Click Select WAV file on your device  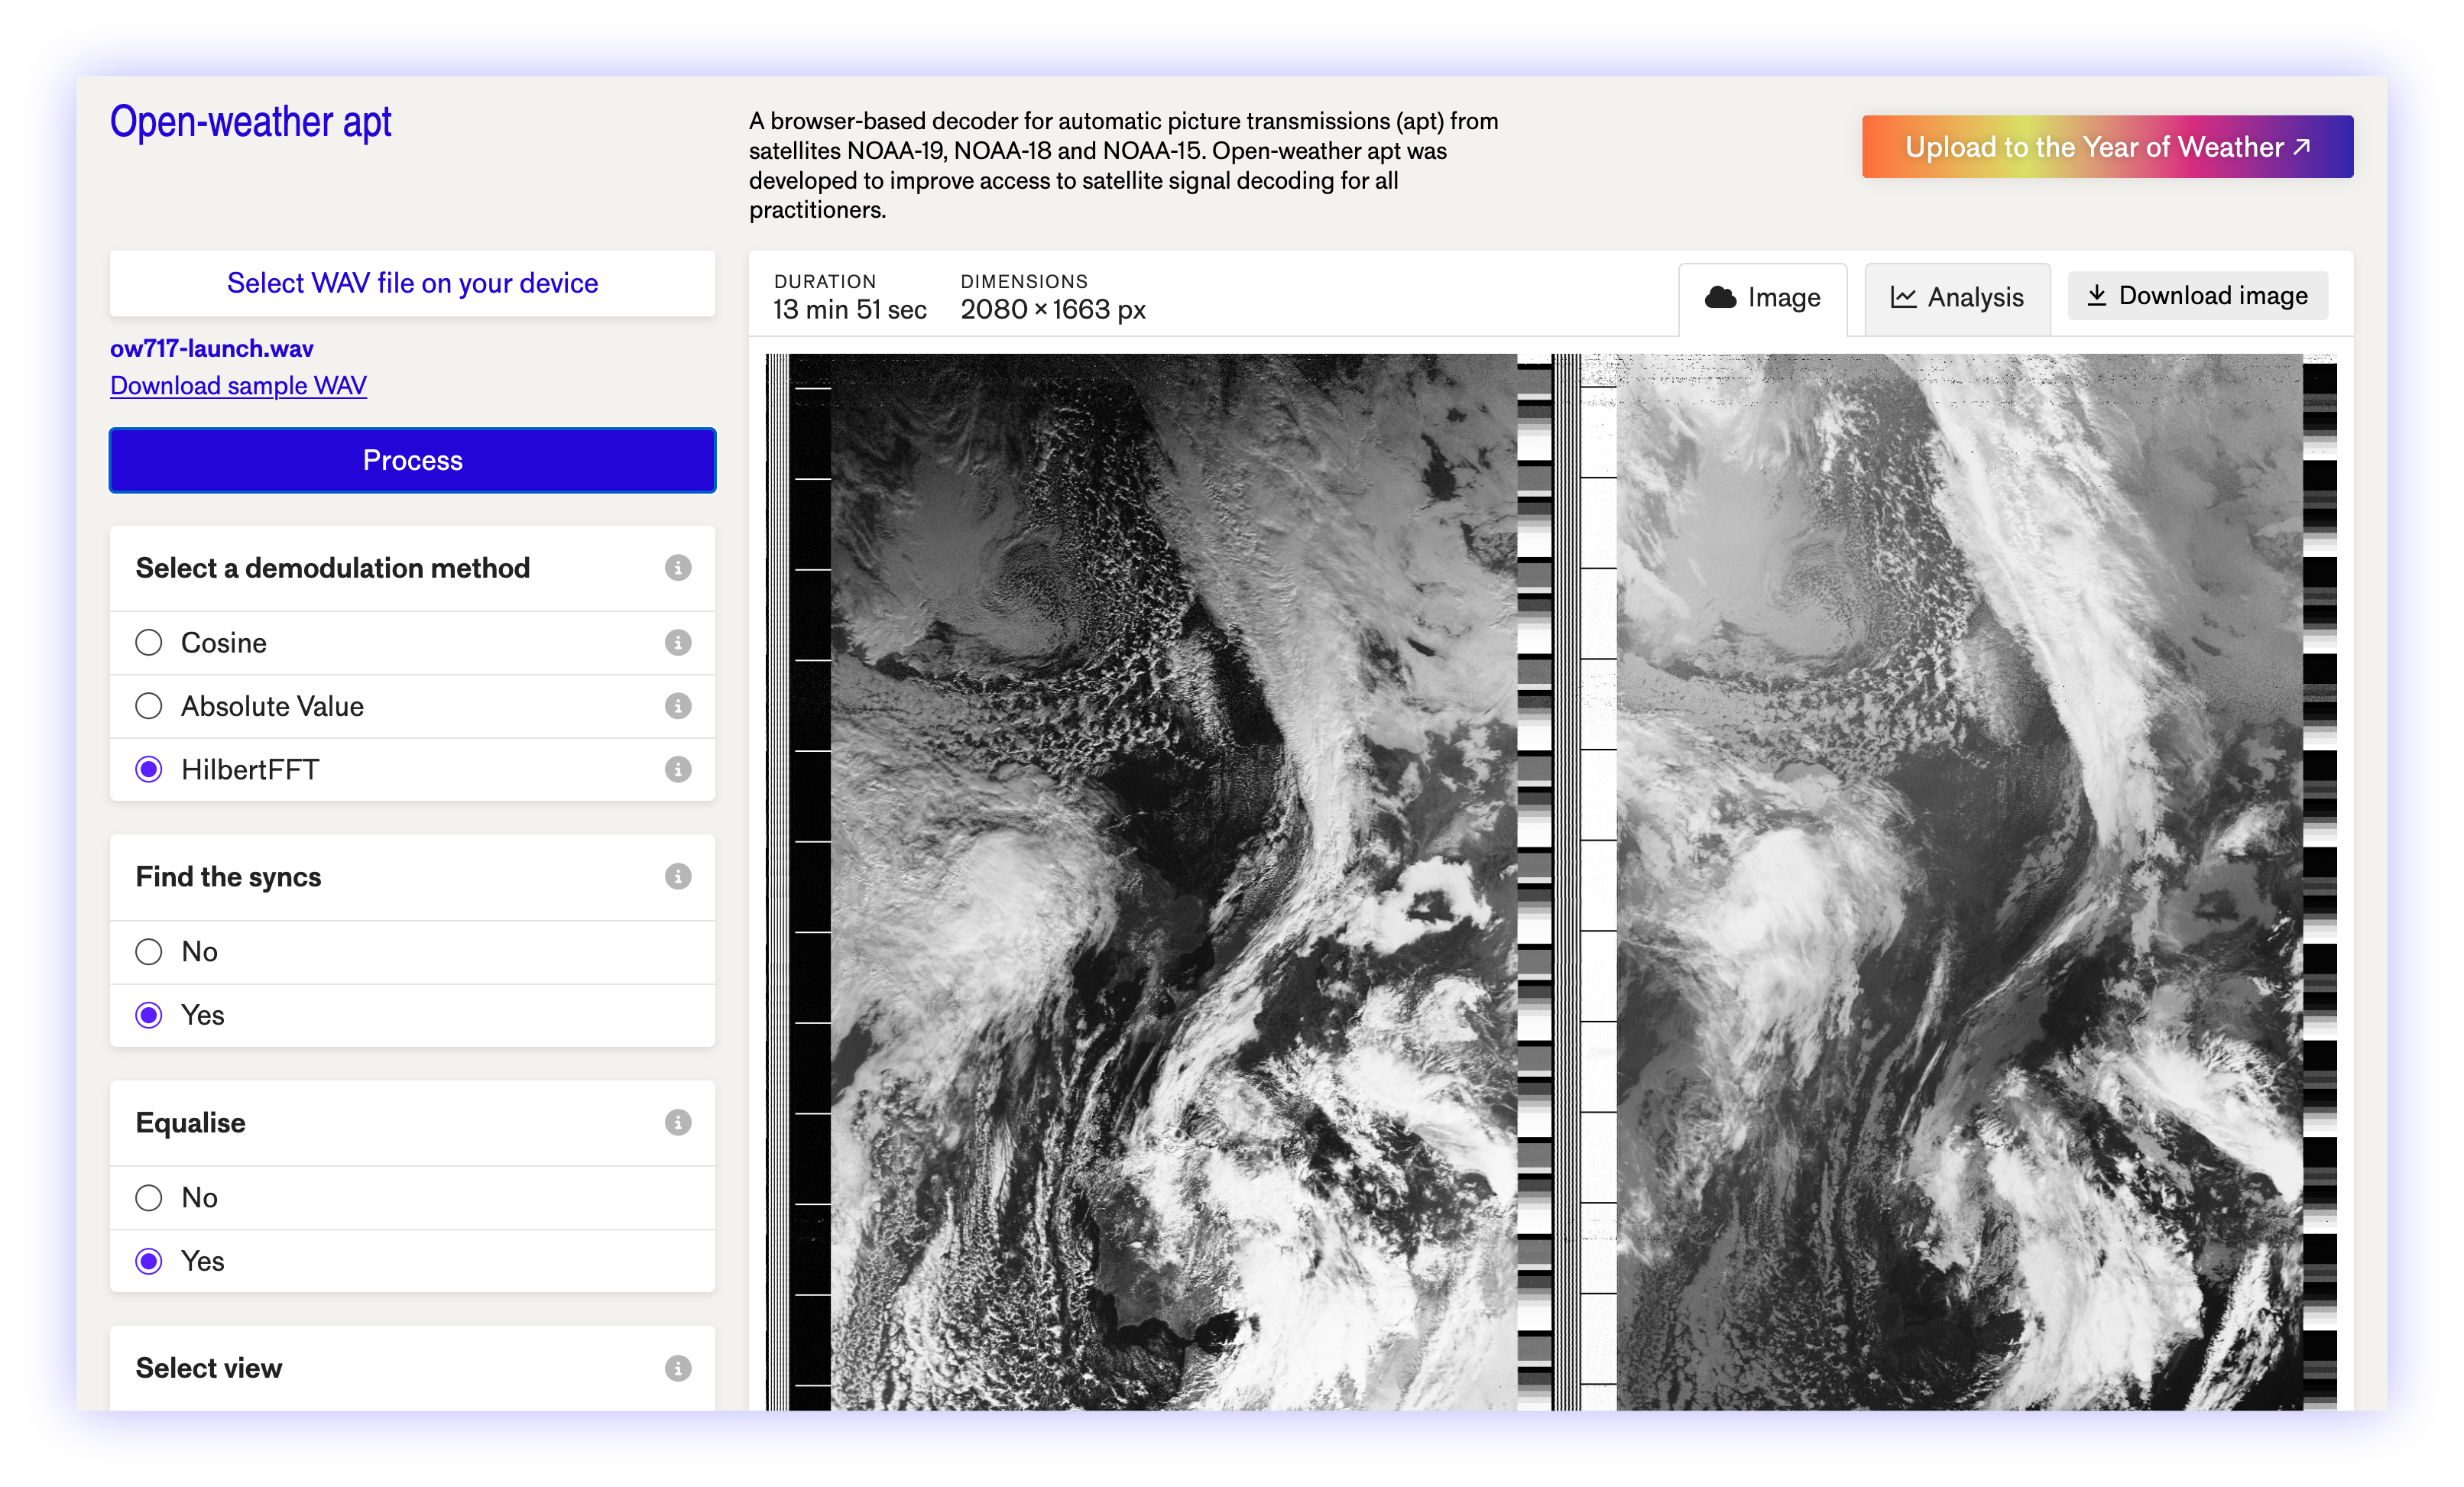412,283
